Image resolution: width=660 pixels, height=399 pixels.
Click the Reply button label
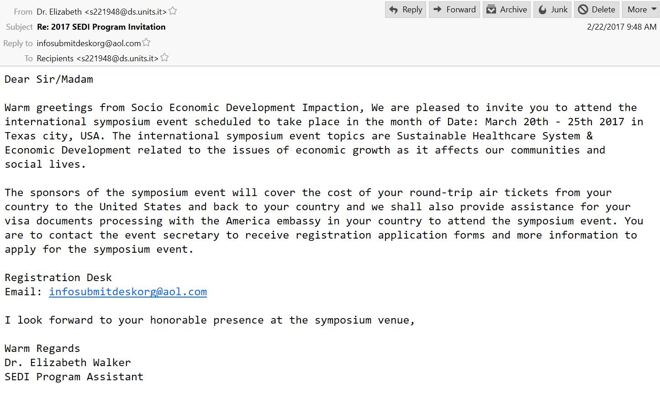(x=412, y=10)
